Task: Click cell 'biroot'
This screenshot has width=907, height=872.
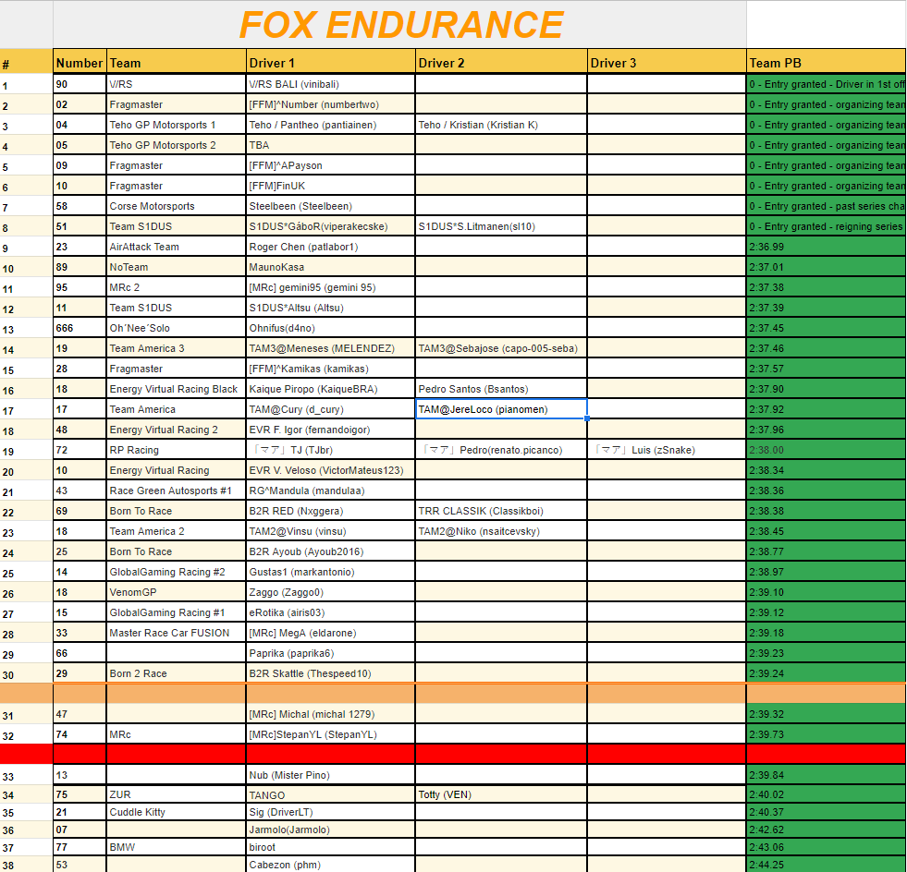Action: 330,847
